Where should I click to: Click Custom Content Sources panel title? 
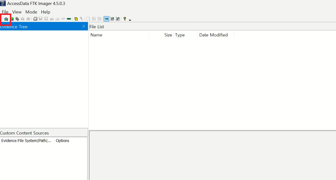coord(24,133)
